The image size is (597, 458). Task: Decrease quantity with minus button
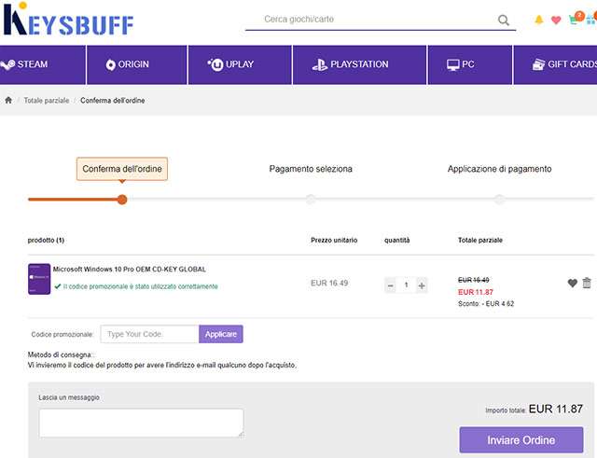coord(390,285)
